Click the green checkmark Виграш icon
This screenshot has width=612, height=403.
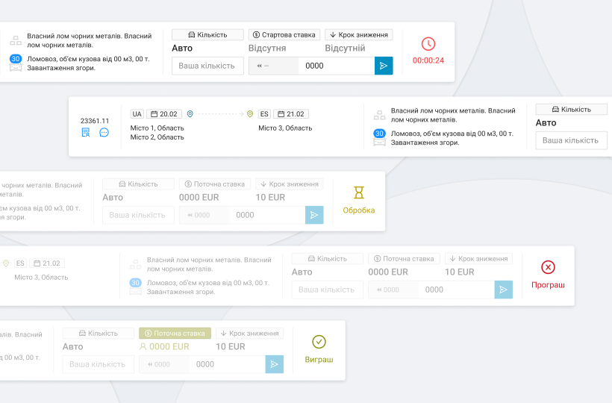[x=319, y=342]
